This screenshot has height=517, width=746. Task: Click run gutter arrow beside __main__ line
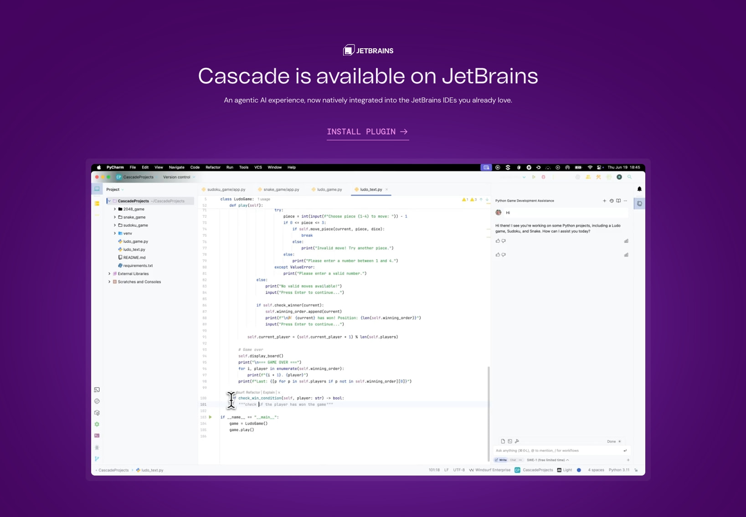point(210,417)
